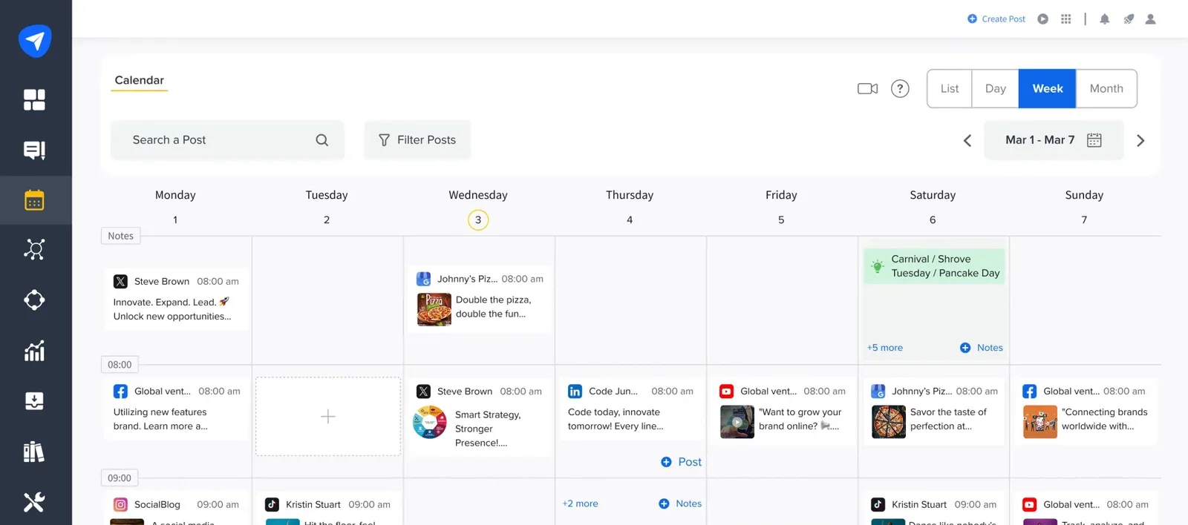Viewport: 1188px width, 525px height.
Task: Switch to Day view
Action: [x=996, y=89]
